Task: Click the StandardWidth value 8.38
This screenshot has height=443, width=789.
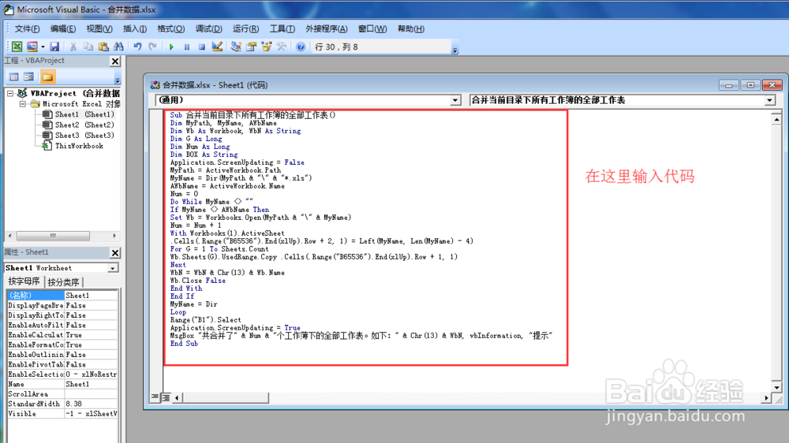Action: pyautogui.click(x=91, y=404)
